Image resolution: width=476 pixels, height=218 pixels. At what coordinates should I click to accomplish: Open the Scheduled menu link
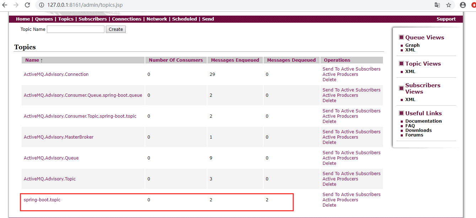(184, 19)
